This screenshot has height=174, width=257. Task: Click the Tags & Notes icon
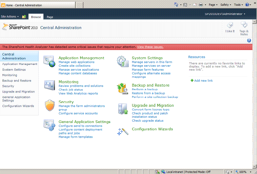click(x=244, y=25)
